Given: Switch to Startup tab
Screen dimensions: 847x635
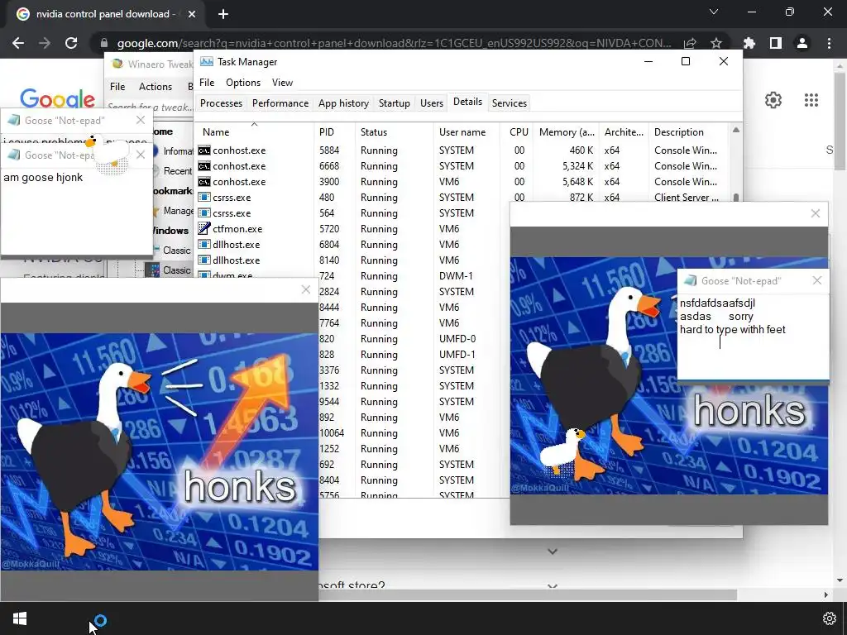Looking at the screenshot, I should pyautogui.click(x=395, y=103).
